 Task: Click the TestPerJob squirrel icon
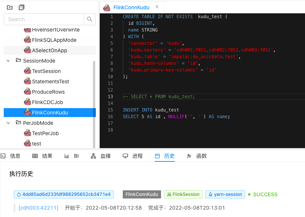tap(28, 133)
